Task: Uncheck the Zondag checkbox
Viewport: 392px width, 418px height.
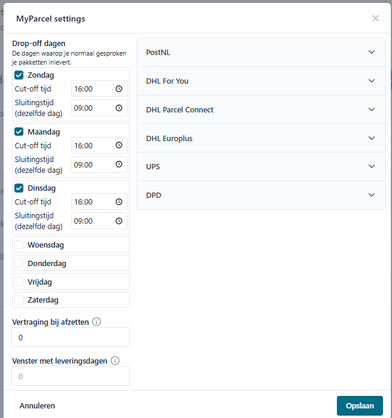Action: click(x=19, y=75)
